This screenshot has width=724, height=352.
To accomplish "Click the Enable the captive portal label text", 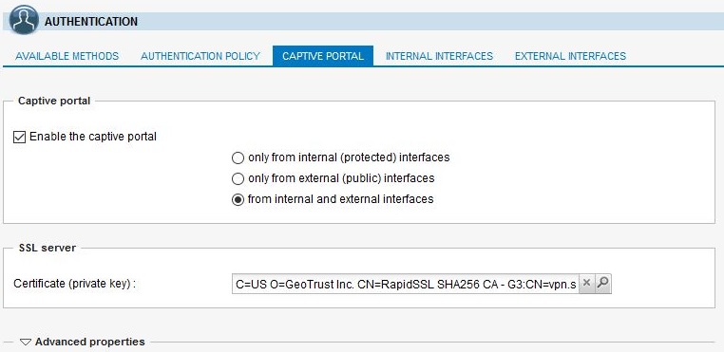I will [x=93, y=137].
